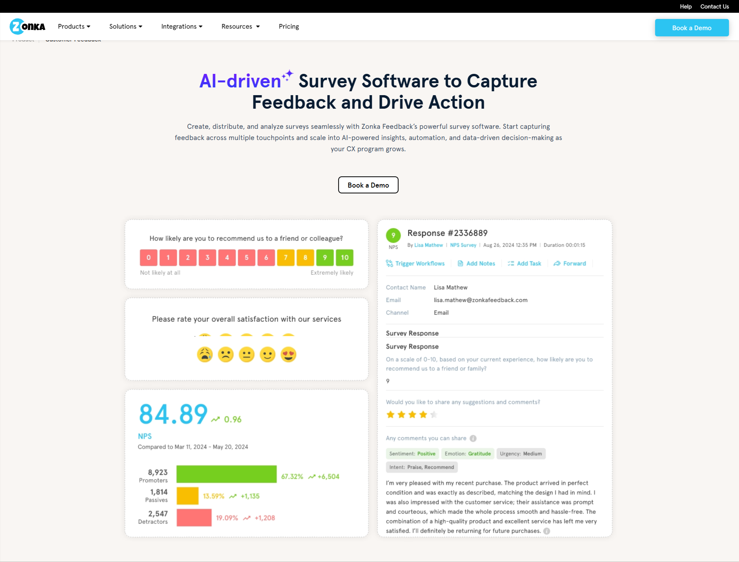Click the Positive sentiment tag
The height and width of the screenshot is (562, 739).
(412, 453)
